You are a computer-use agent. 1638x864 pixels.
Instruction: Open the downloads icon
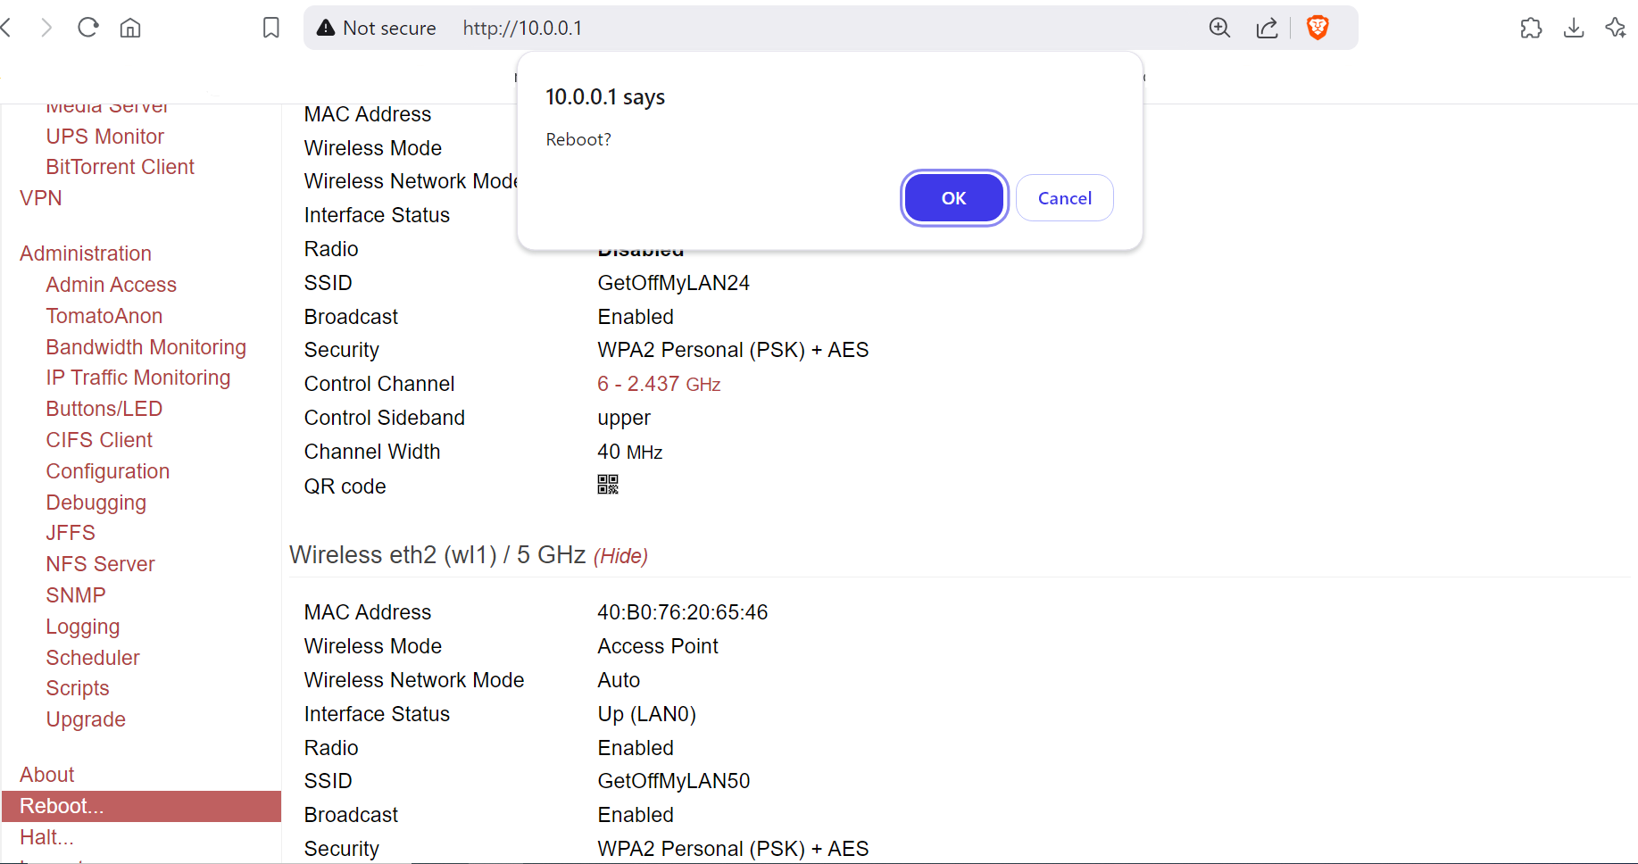coord(1574,28)
